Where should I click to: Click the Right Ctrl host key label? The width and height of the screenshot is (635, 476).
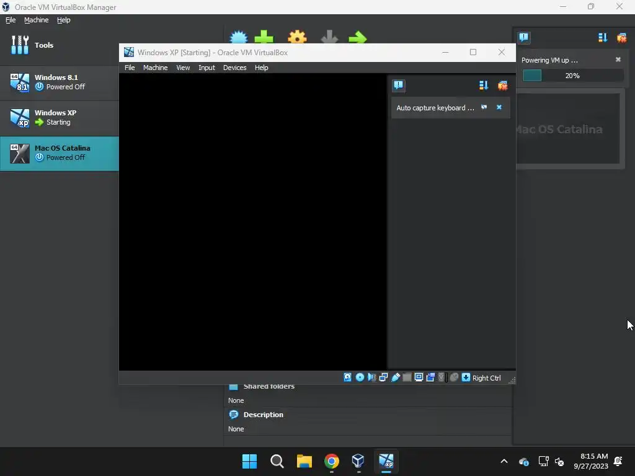coord(486,377)
